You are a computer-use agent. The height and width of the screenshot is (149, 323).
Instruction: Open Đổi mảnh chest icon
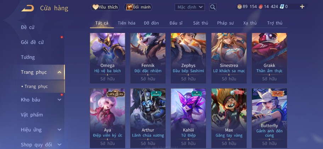coord(129,7)
